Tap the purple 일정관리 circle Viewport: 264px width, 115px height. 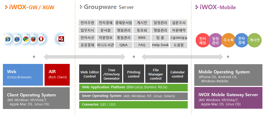click(215, 41)
